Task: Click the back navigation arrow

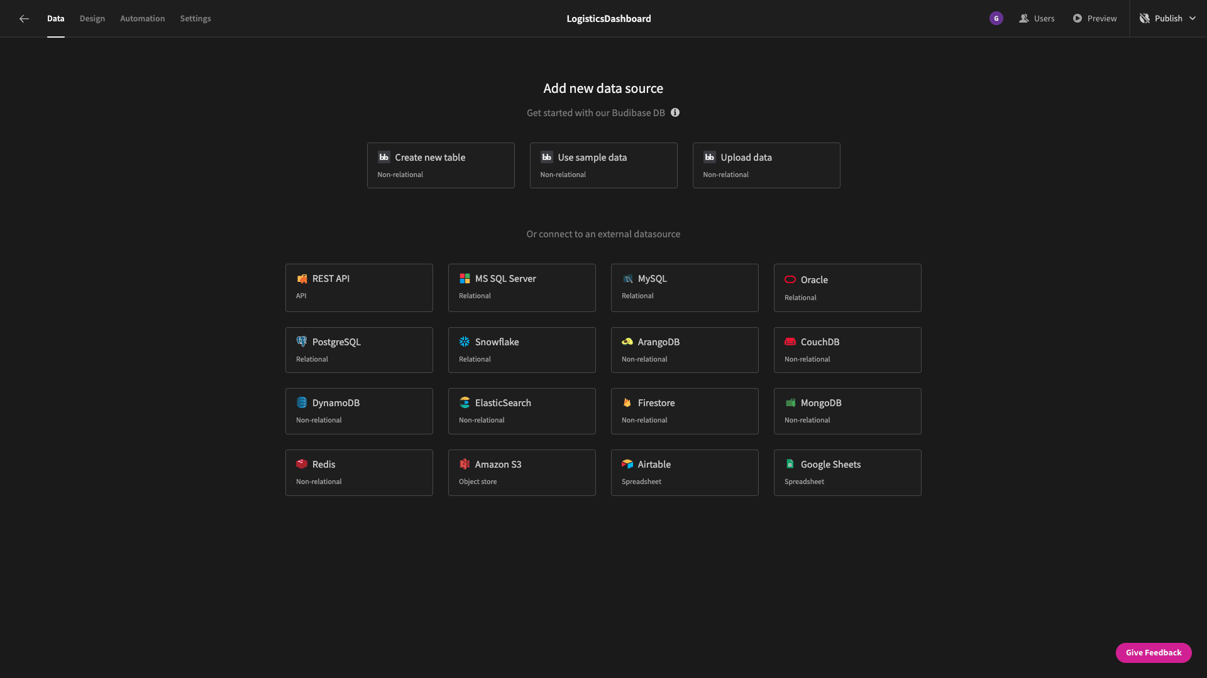Action: (23, 18)
